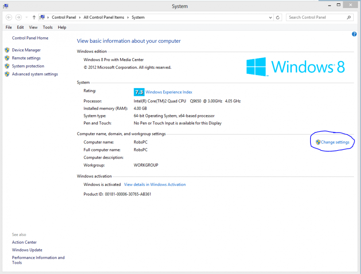This screenshot has width=361, height=274.
Task: Click the WORKGROUP value
Action: coord(146,165)
